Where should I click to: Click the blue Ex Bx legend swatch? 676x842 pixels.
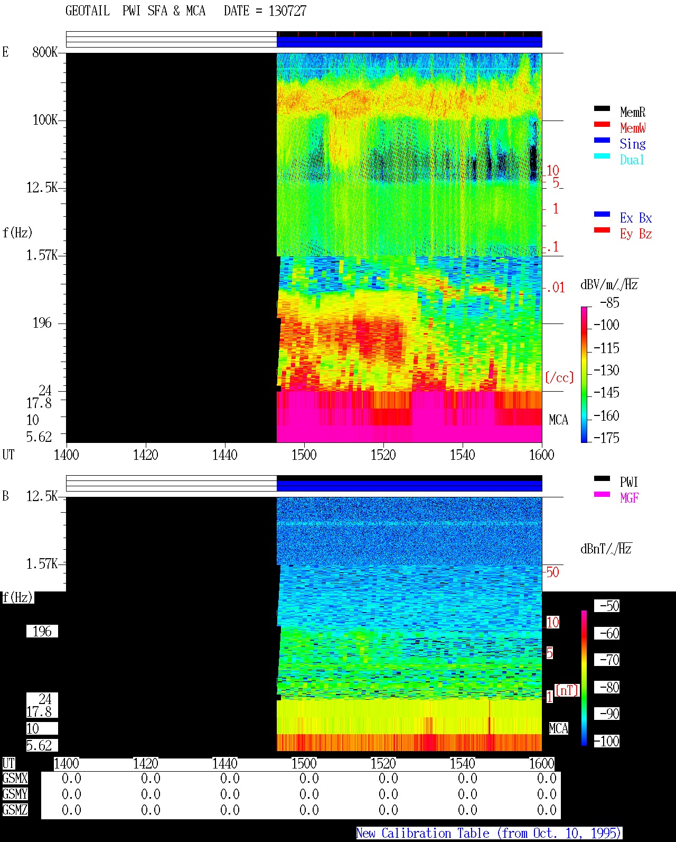pyautogui.click(x=602, y=215)
